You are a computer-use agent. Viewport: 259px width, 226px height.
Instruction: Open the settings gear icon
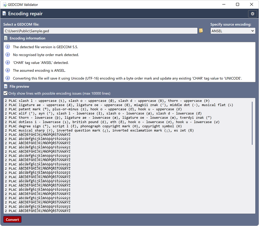[x=253, y=13]
